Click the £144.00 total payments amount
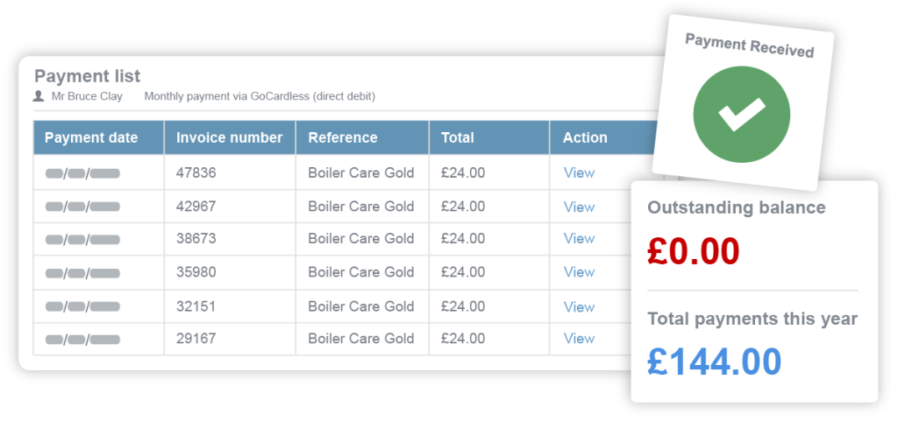Image resolution: width=898 pixels, height=421 pixels. tap(714, 361)
